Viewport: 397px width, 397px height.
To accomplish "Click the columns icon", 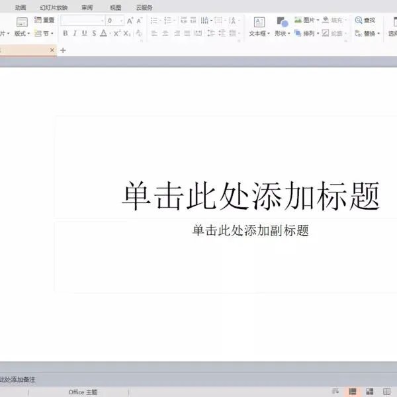I will click(x=232, y=33).
